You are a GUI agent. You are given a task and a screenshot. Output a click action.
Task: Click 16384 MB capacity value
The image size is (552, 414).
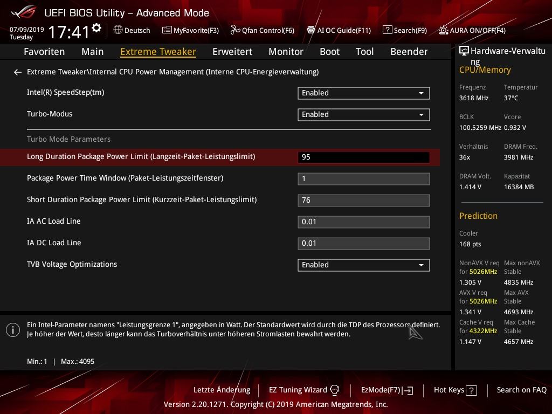[519, 187]
